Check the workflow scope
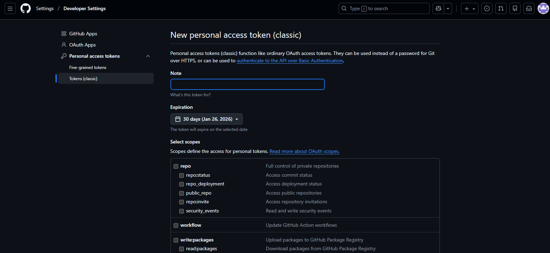This screenshot has height=253, width=550. coord(176,225)
